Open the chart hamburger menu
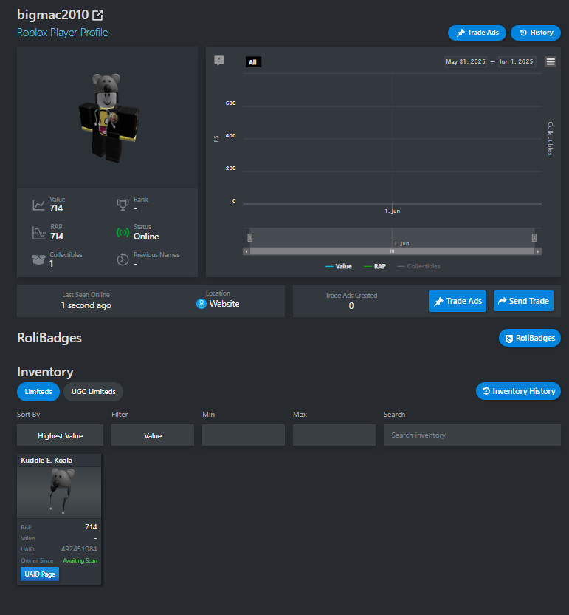Screen dimensions: 569x615 [x=551, y=61]
